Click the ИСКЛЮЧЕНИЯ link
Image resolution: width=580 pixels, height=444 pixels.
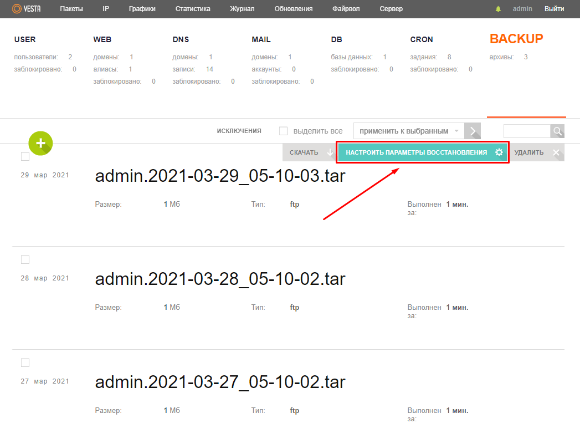(x=239, y=131)
